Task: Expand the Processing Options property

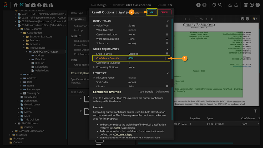Action: click(94, 67)
